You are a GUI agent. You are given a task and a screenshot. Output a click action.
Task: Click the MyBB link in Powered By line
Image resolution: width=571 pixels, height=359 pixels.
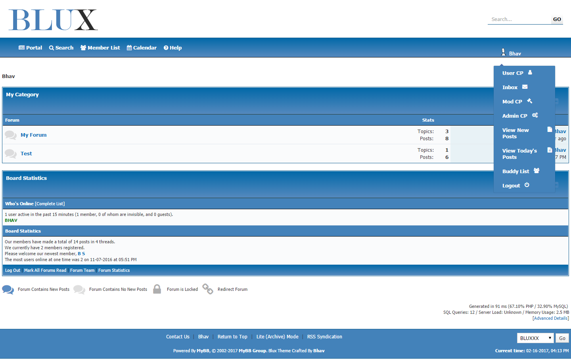point(203,351)
